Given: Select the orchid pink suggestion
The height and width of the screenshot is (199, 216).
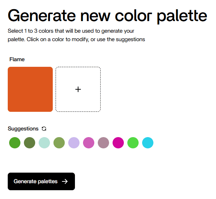Looking at the screenshot, I should pos(89,143).
